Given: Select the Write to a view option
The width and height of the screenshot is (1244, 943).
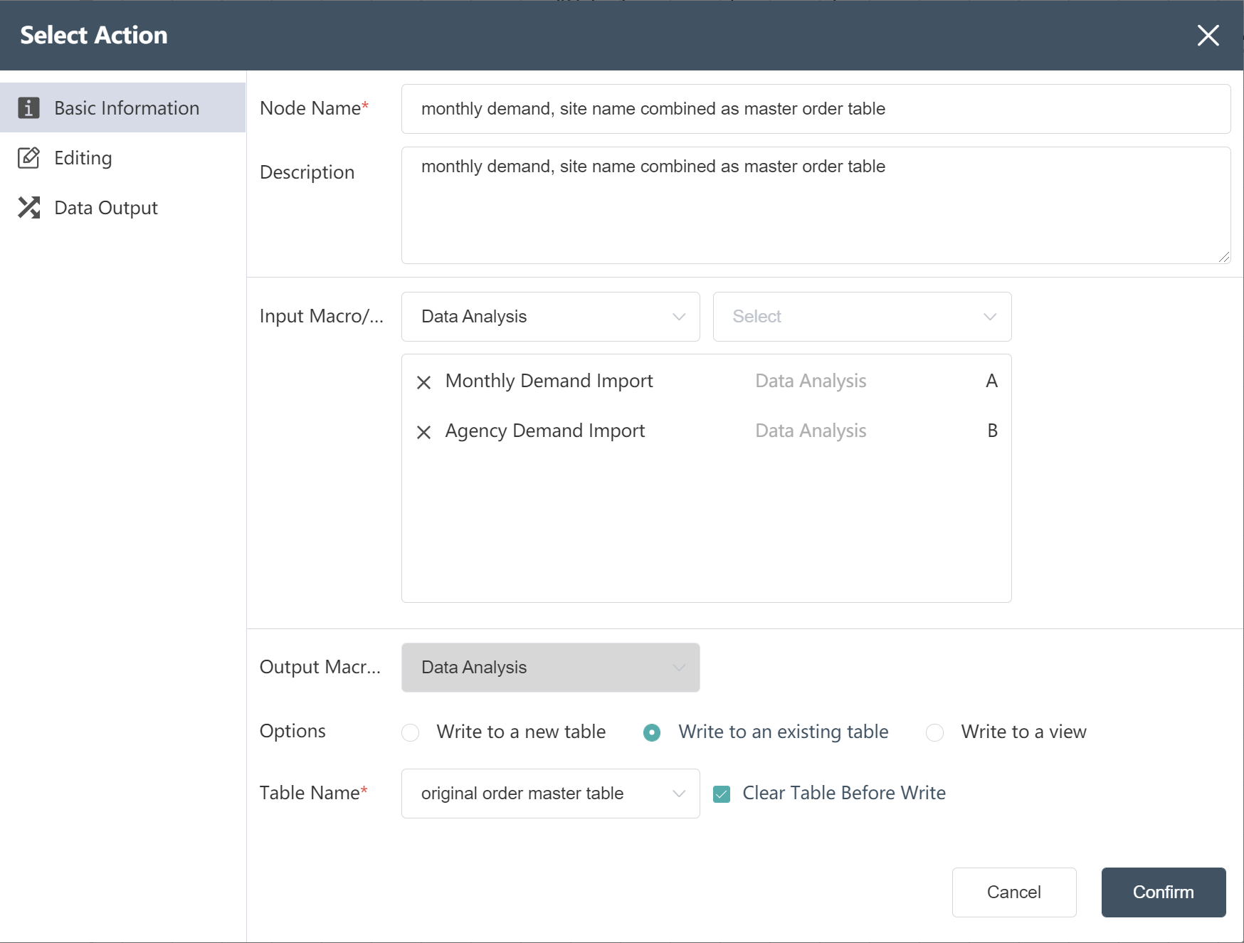Looking at the screenshot, I should 934,732.
